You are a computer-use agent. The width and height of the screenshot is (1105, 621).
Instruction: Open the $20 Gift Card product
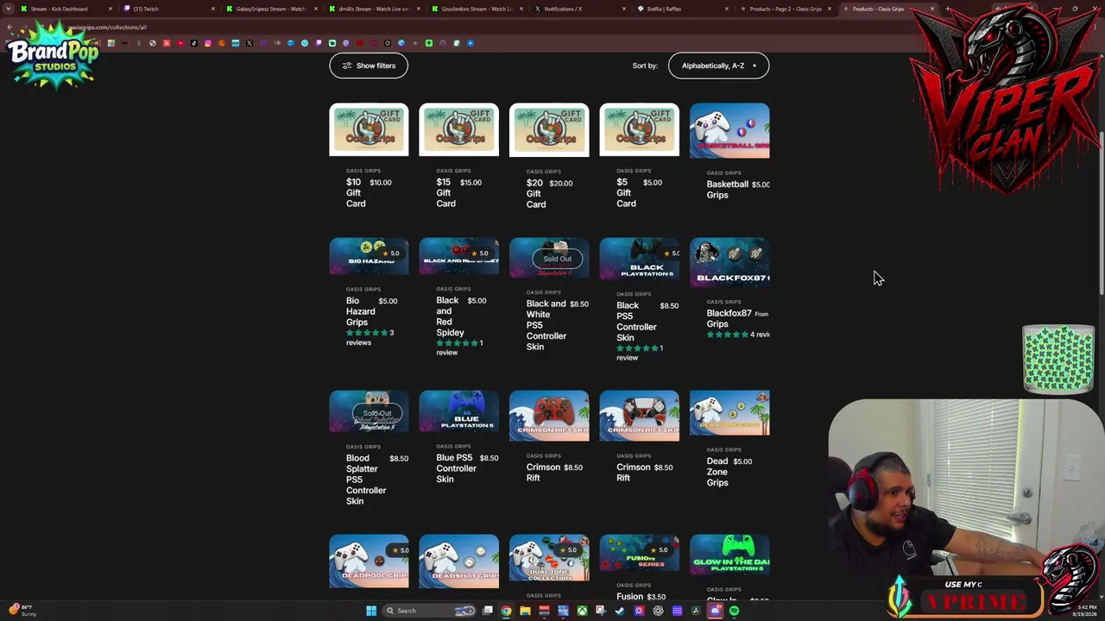tap(536, 193)
